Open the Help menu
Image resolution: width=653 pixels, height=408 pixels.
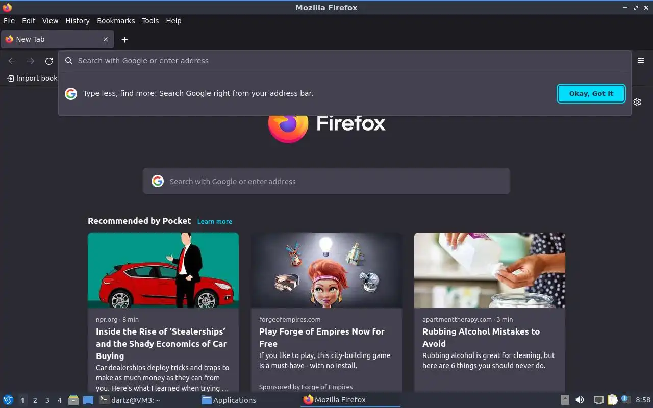pyautogui.click(x=173, y=21)
